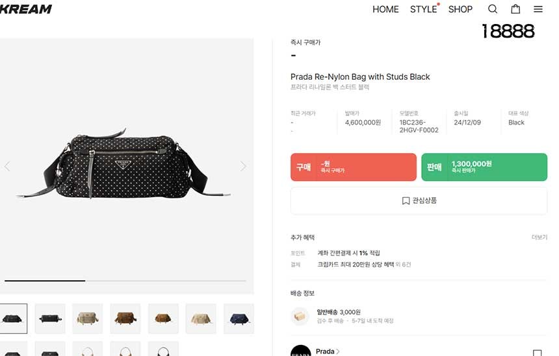Click the KREAM logo
Viewport: 559px width, 356px height.
coord(25,9)
